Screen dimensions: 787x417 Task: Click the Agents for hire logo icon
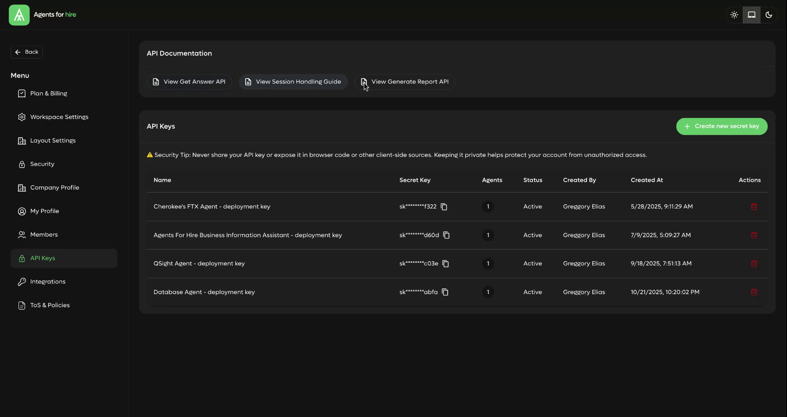point(18,15)
